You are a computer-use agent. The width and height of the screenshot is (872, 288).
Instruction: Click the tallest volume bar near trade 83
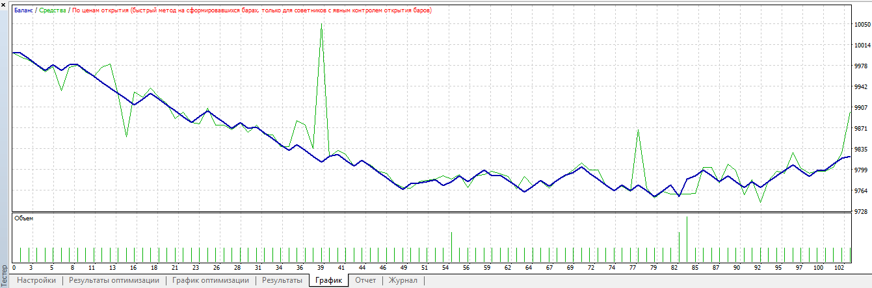(x=687, y=218)
